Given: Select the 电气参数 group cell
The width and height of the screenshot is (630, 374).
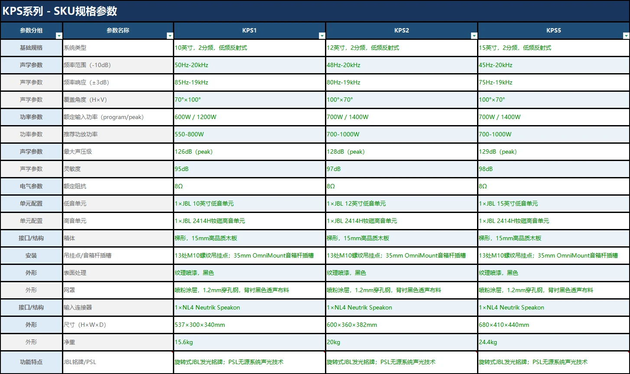Looking at the screenshot, I should tap(32, 187).
